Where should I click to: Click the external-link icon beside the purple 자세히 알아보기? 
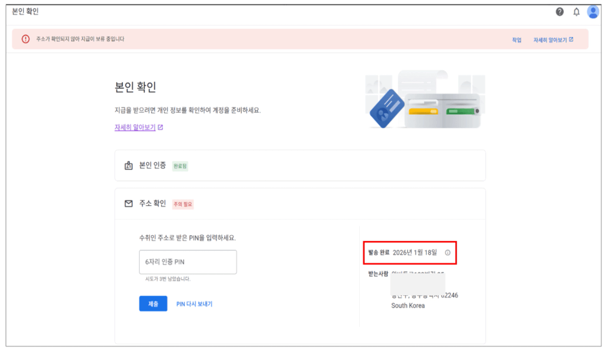coord(160,127)
